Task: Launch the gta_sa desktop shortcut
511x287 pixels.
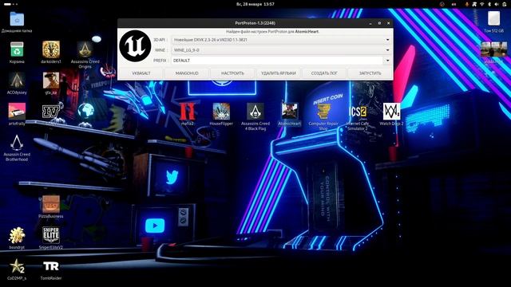Action: [51, 81]
